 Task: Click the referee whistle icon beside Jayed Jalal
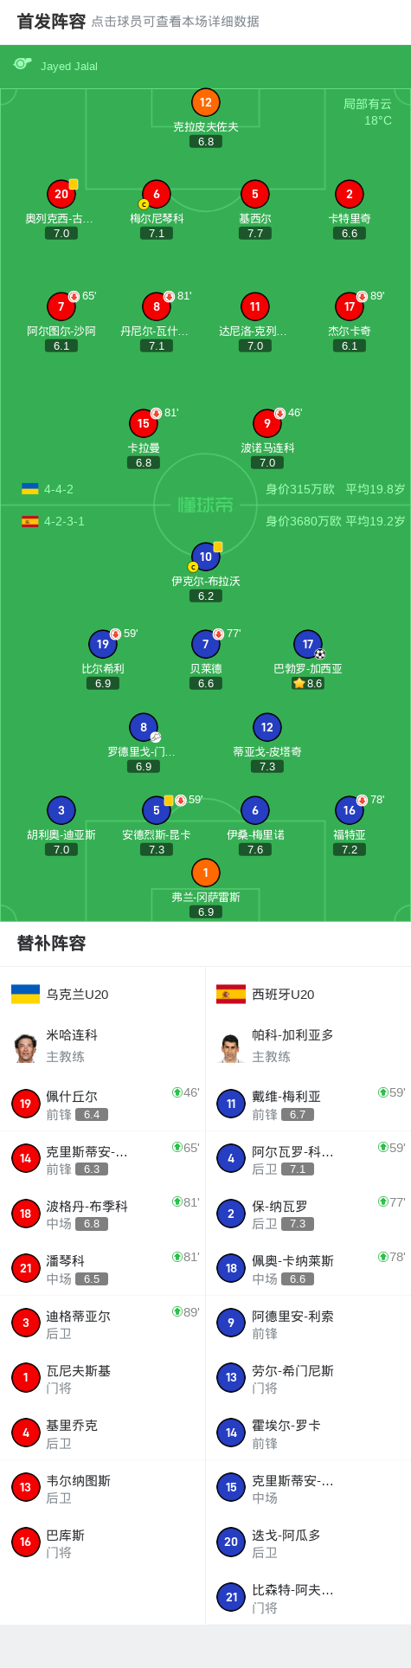pyautogui.click(x=22, y=63)
